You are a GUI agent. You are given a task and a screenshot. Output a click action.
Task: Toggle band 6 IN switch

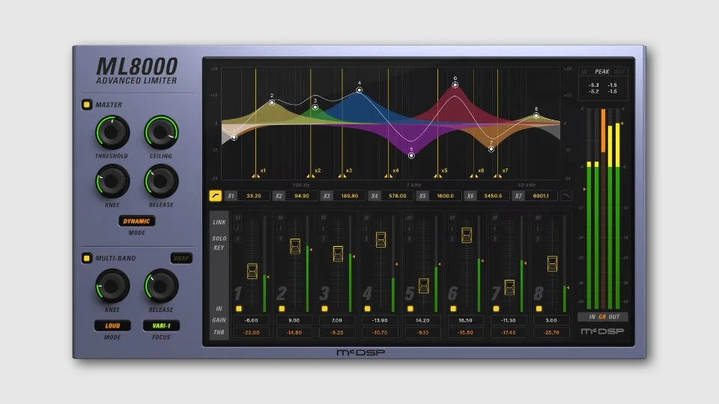click(x=453, y=309)
